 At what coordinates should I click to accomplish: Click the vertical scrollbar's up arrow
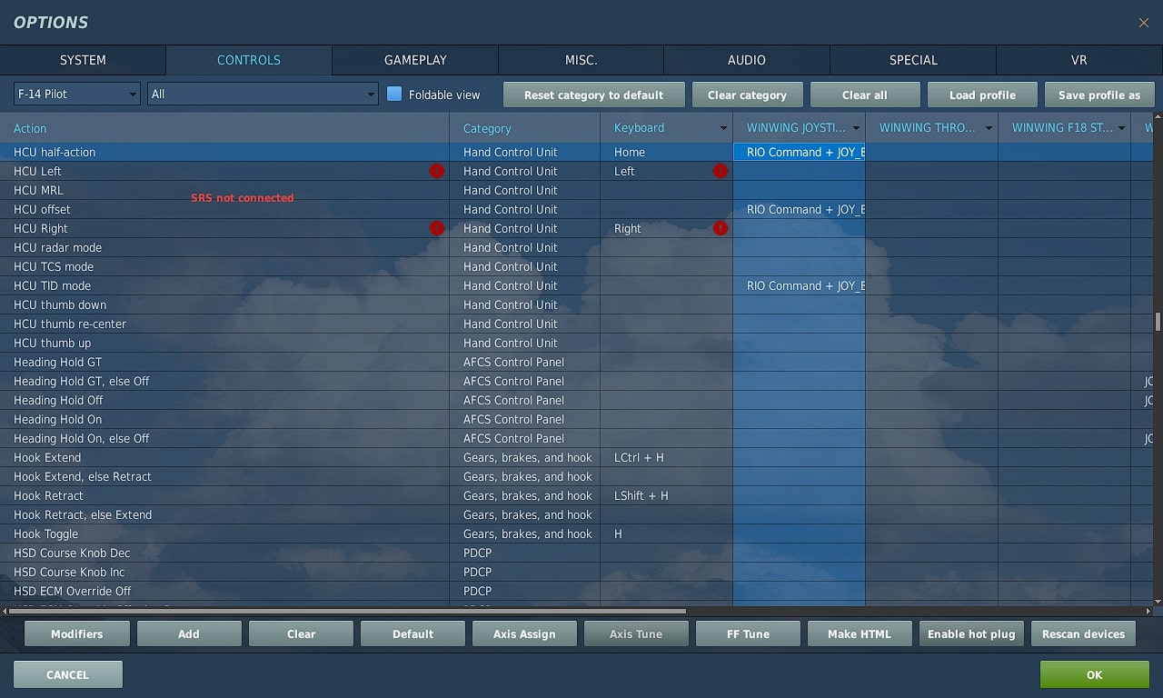(x=1158, y=116)
